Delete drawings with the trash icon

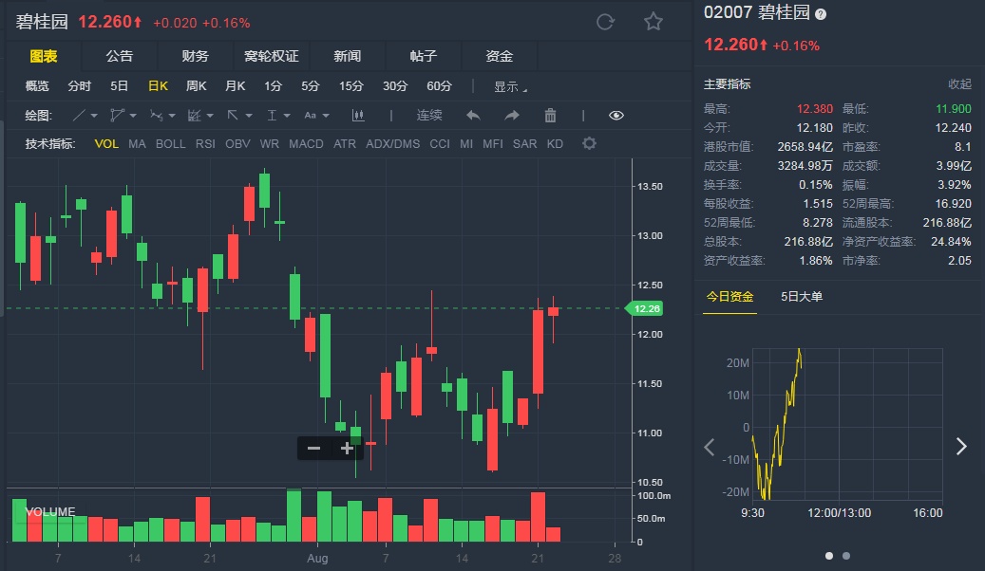pyautogui.click(x=550, y=116)
